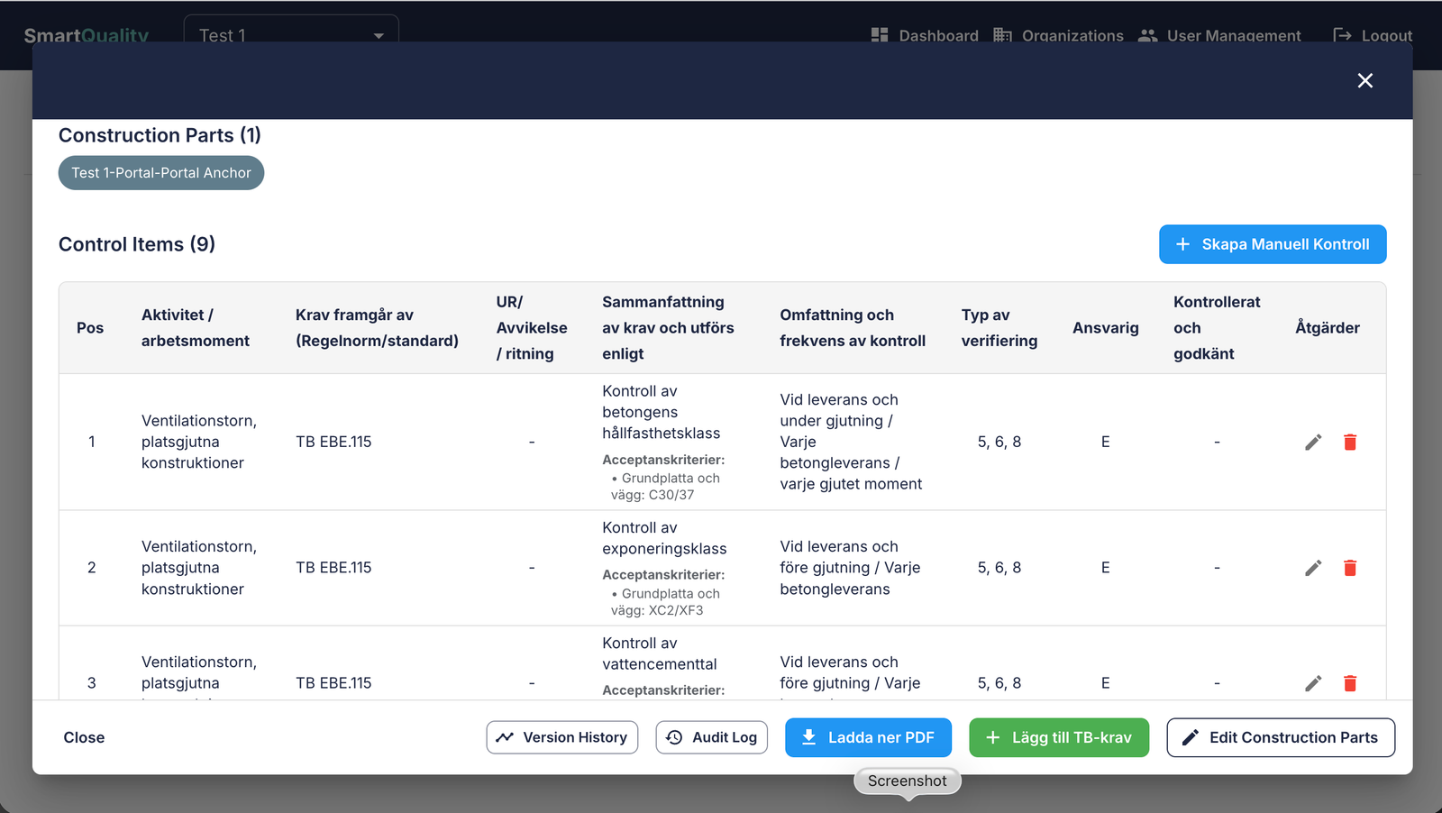The image size is (1442, 813).
Task: Click 'Kontroll av exponeringsklass' text
Action: click(x=664, y=538)
